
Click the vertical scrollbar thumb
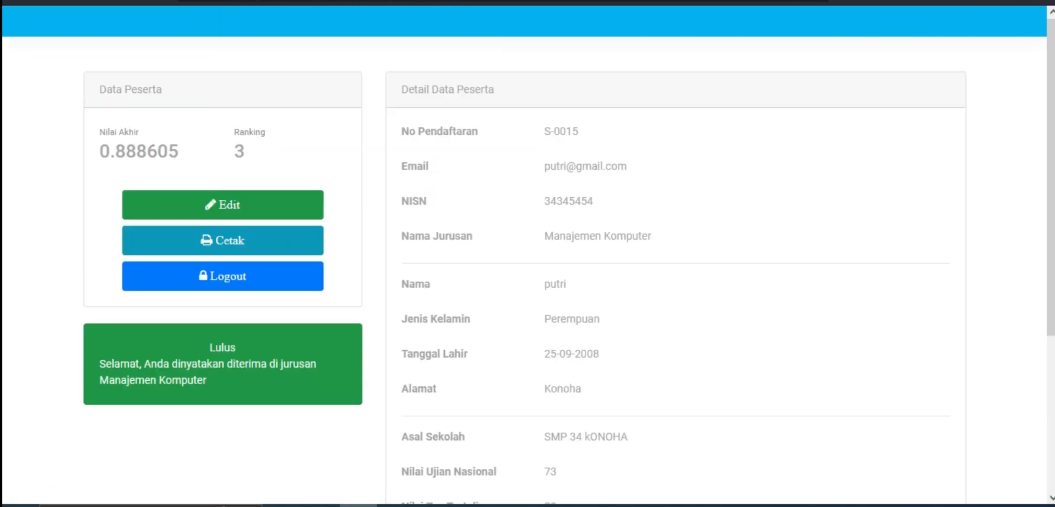pos(1051,177)
